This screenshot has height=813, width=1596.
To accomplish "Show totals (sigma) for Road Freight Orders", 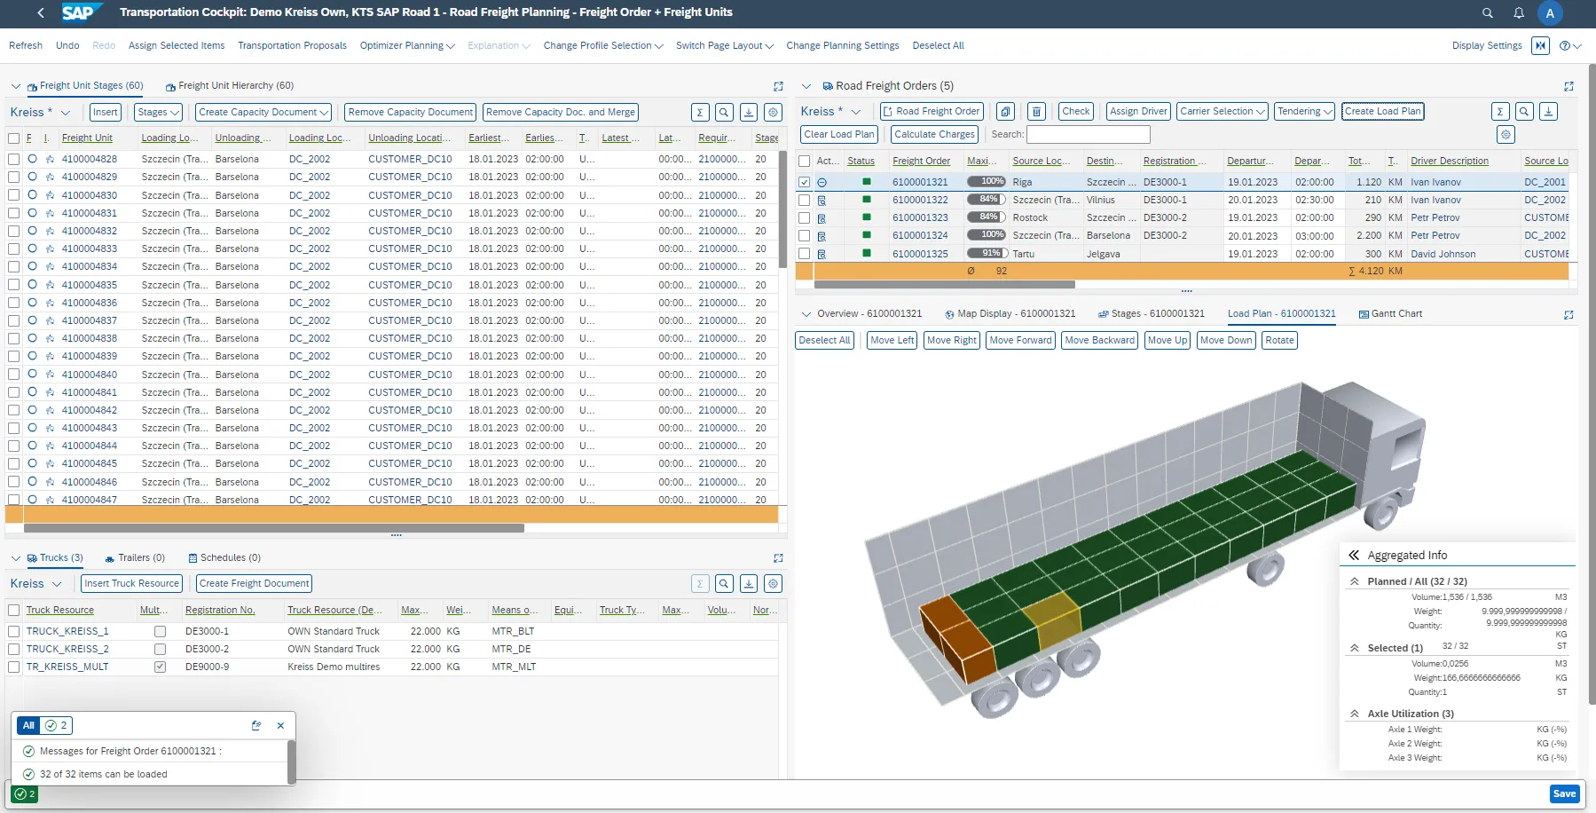I will coord(1500,112).
